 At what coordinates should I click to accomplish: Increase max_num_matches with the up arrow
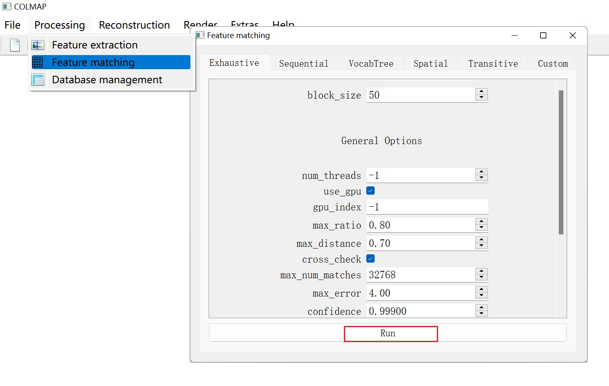[482, 271]
